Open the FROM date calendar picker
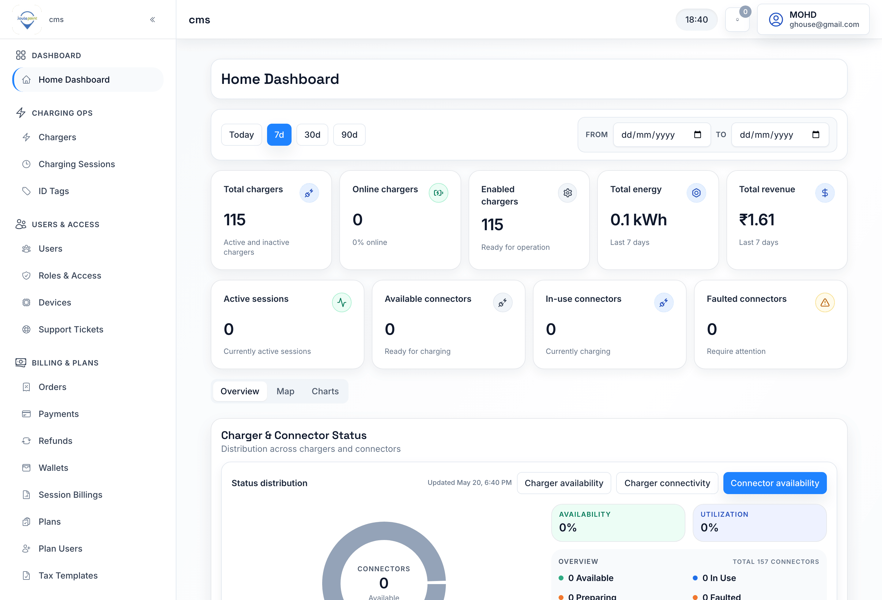This screenshot has width=882, height=600. [x=697, y=135]
